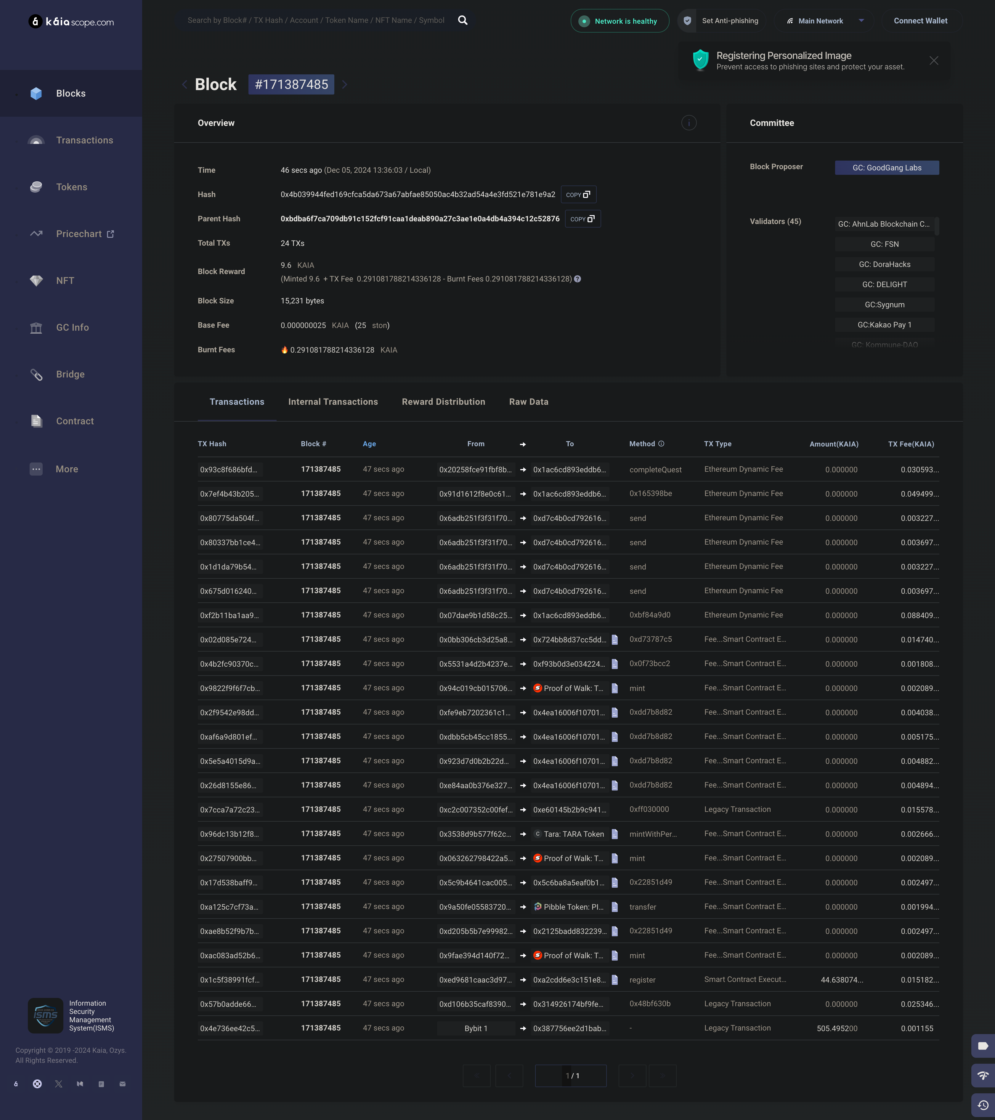The width and height of the screenshot is (995, 1120).
Task: Open from address 0x20258fce91fbf8b...
Action: pos(475,470)
